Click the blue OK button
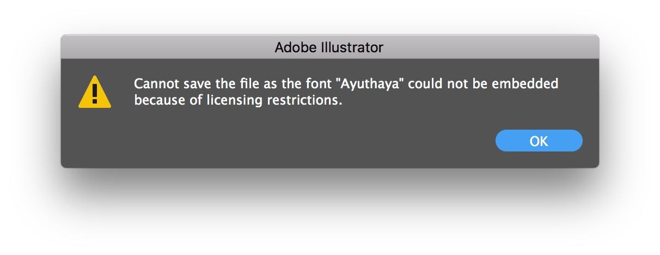 coord(539,141)
